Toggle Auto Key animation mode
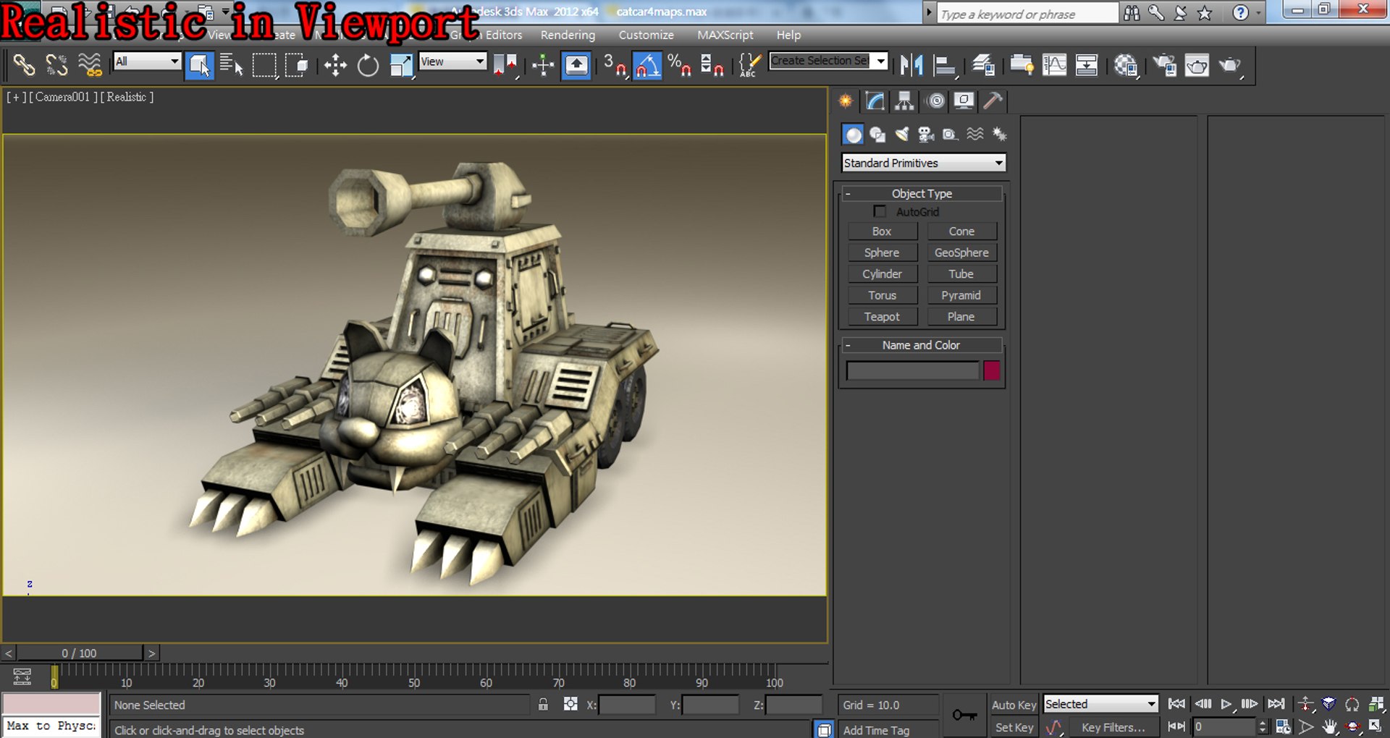 click(1014, 705)
